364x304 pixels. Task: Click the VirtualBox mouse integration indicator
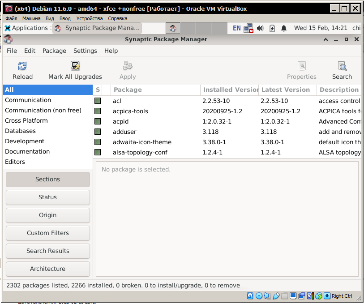coord(319,296)
